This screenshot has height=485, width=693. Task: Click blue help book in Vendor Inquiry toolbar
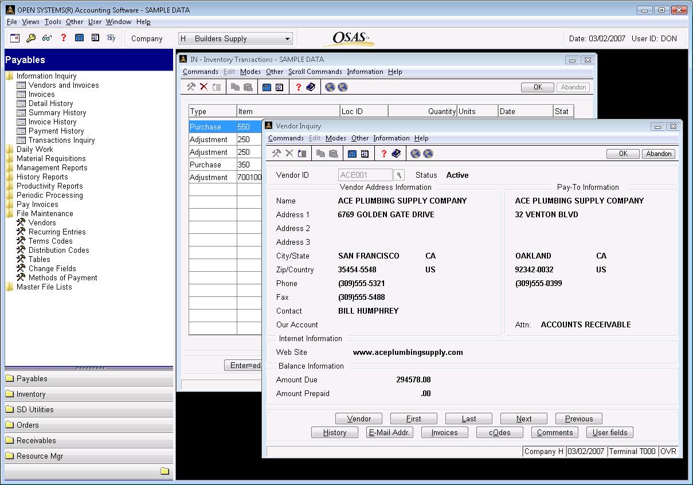click(396, 154)
